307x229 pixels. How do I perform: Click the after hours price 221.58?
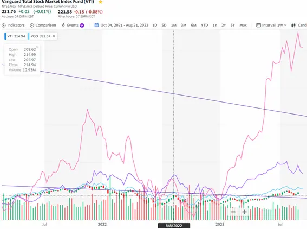point(65,12)
